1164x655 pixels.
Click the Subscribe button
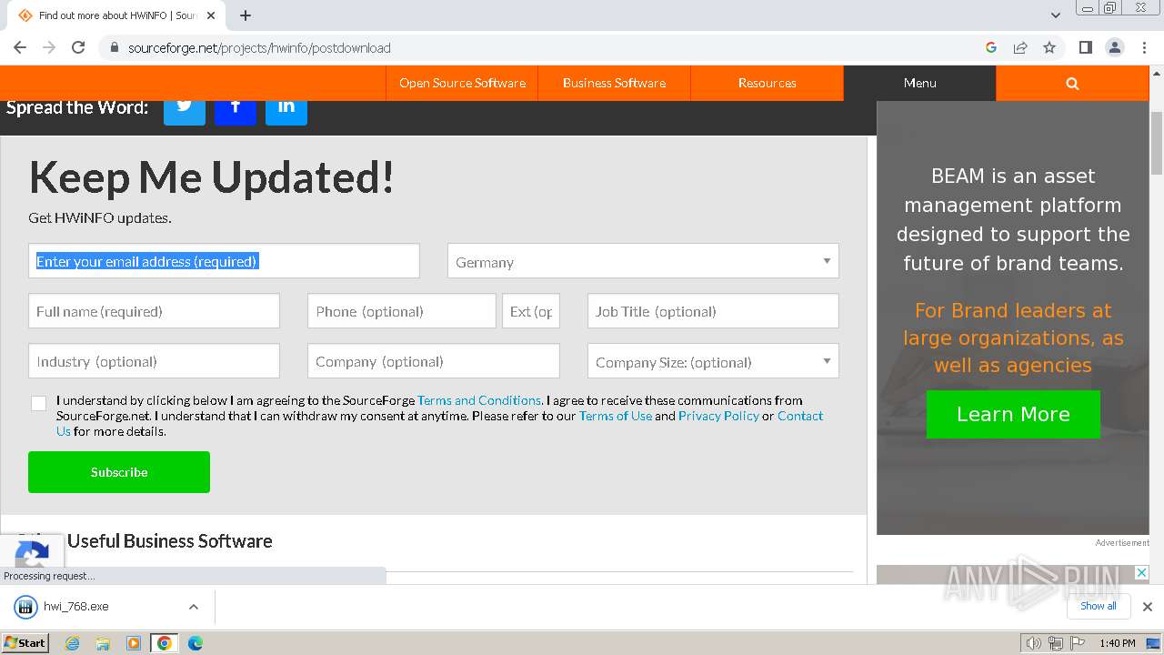coord(119,472)
